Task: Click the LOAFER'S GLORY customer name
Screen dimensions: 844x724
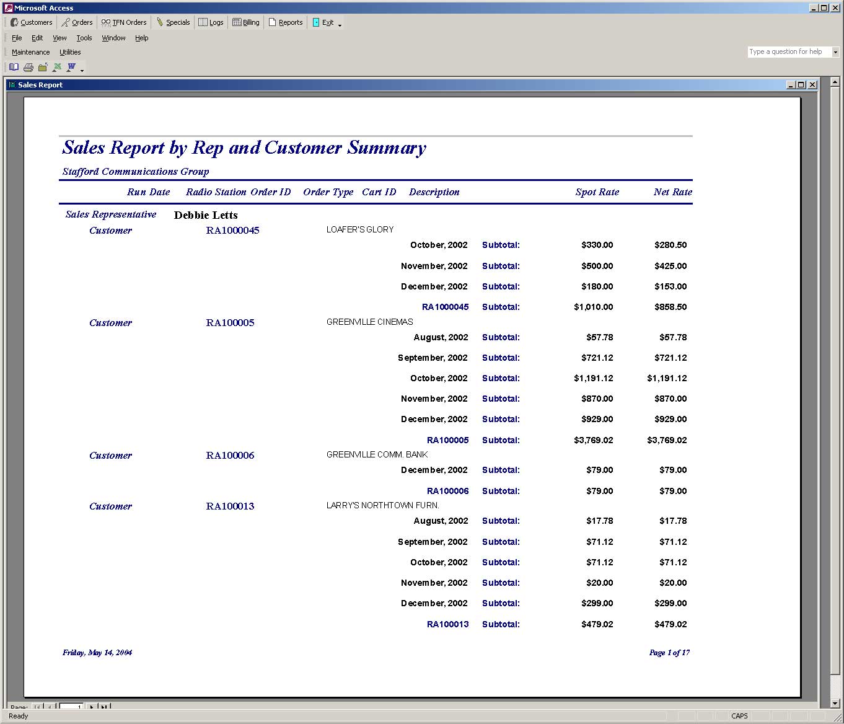Action: (360, 229)
